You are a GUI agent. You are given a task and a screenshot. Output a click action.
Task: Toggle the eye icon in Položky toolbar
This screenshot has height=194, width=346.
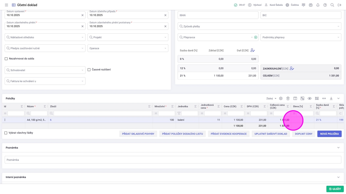coord(310,99)
